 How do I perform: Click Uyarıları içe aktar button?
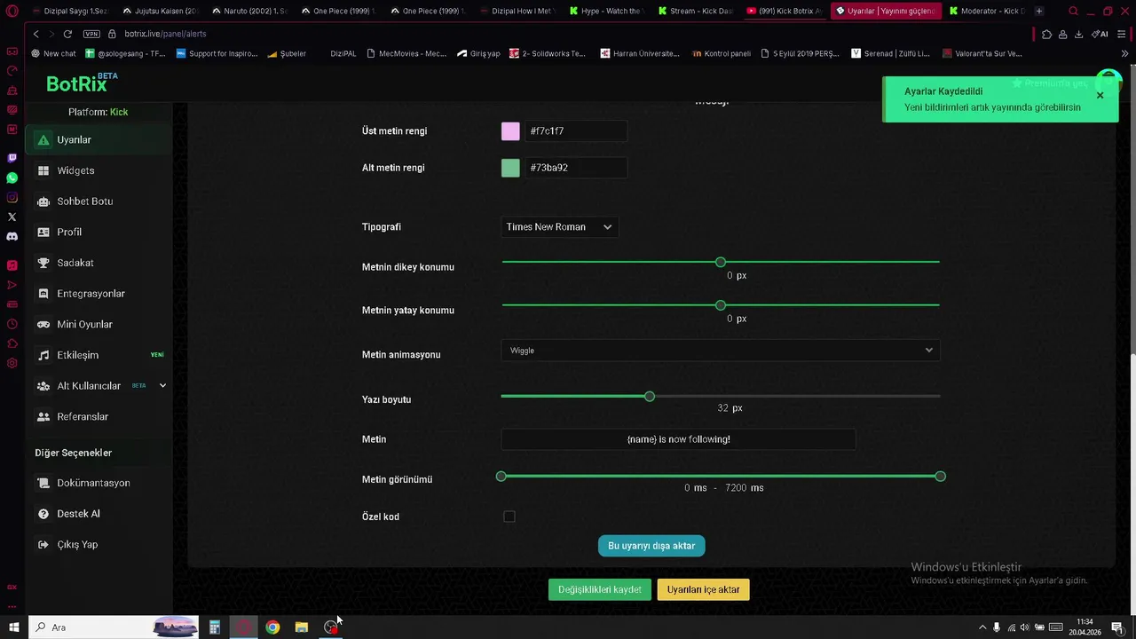click(x=704, y=589)
